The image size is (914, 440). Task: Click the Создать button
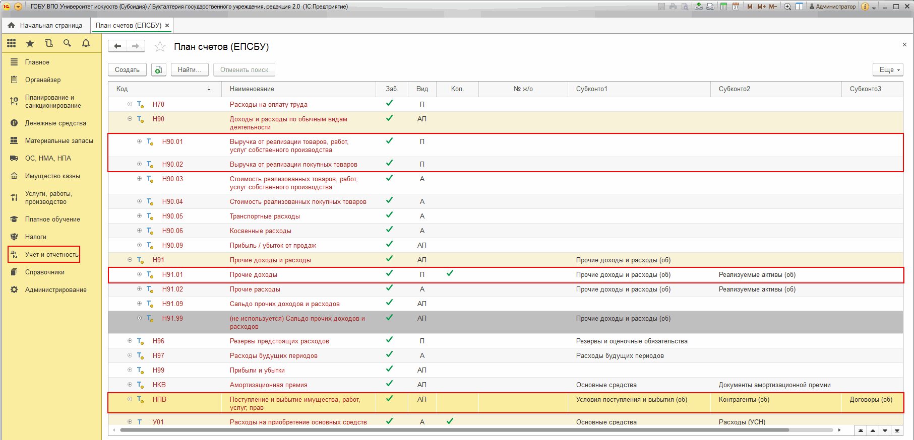tap(127, 70)
